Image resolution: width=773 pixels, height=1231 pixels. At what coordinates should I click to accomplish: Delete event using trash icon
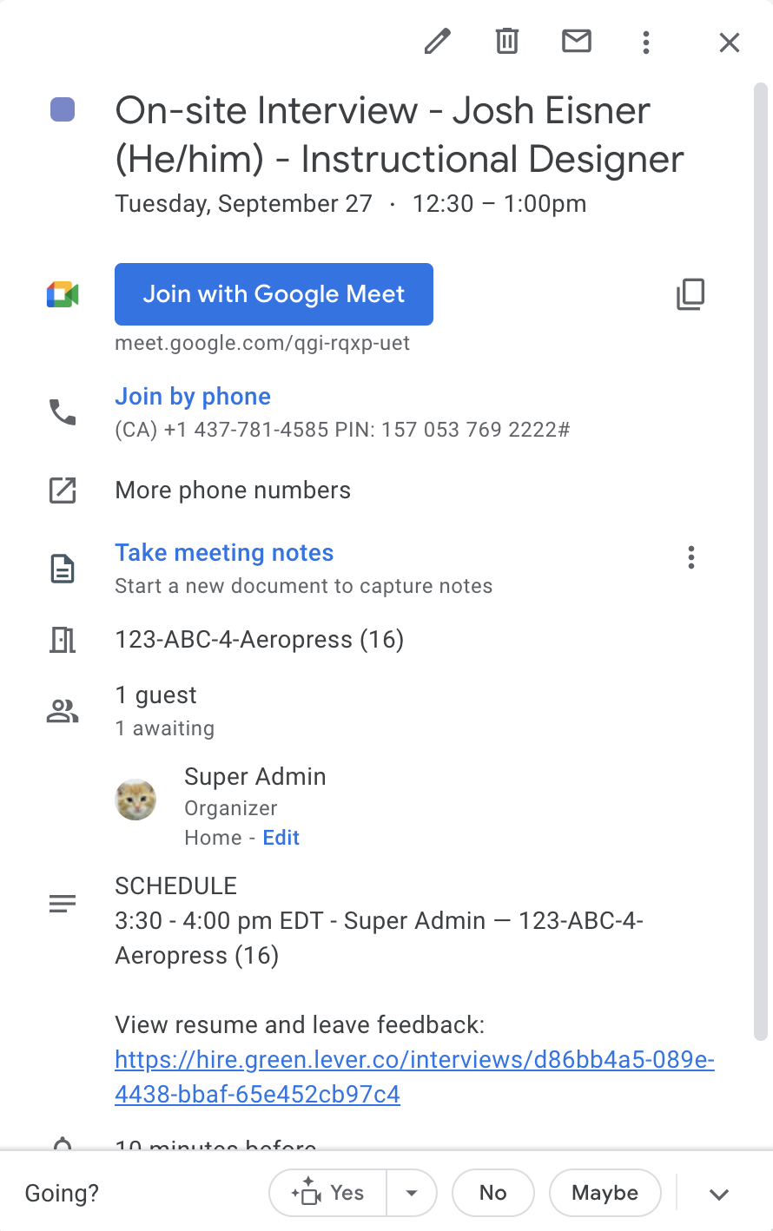(x=507, y=41)
